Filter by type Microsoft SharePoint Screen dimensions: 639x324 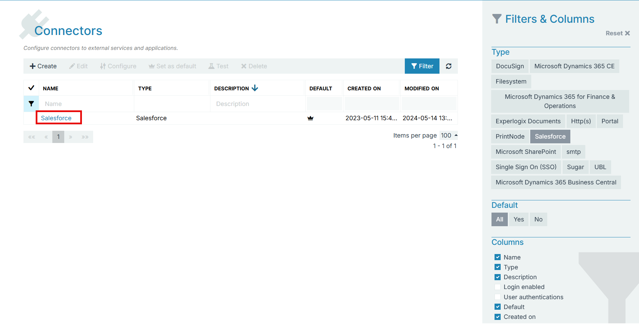tap(526, 152)
